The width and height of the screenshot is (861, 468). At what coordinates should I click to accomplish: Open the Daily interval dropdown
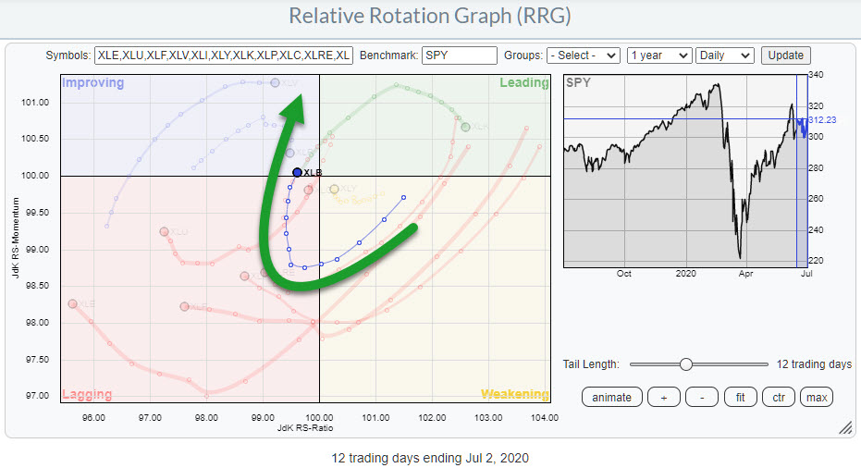point(724,55)
